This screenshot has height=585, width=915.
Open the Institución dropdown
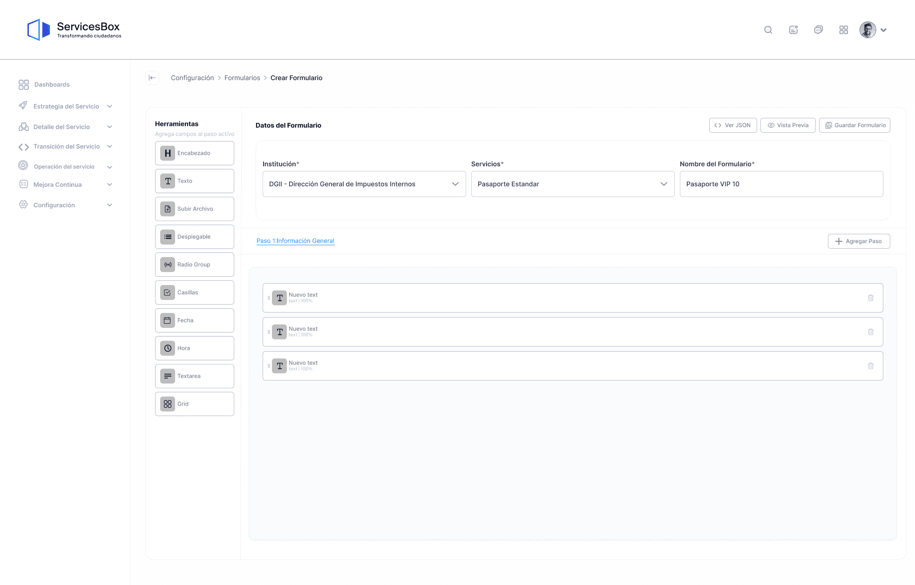[x=364, y=184]
